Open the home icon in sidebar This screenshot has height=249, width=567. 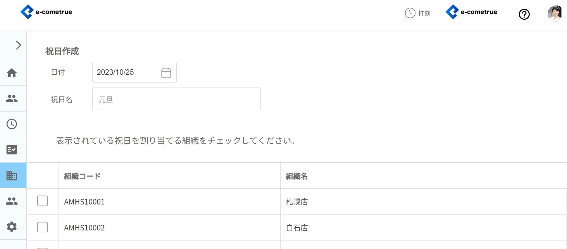pos(12,73)
